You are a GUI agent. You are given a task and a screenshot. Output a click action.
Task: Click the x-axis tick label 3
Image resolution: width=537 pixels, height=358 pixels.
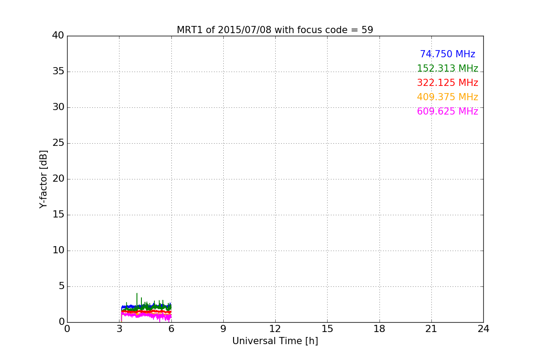click(119, 329)
